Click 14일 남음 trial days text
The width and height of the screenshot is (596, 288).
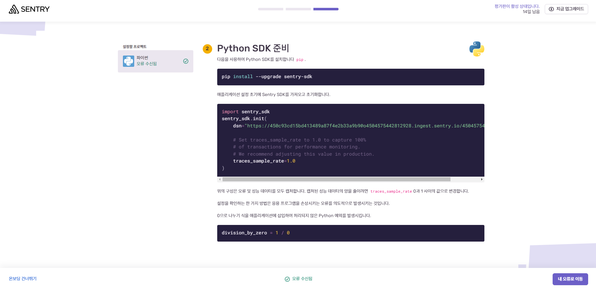pyautogui.click(x=531, y=12)
